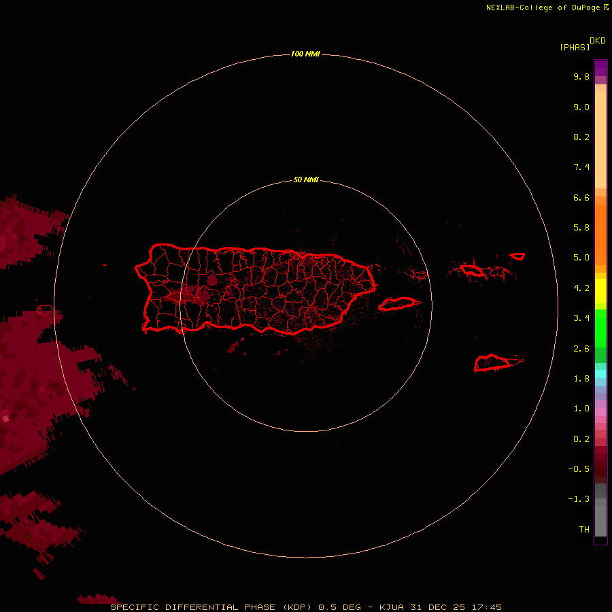This screenshot has height=612, width=612.
Task: Click the 17:45 timestamp in the caption
Action: (x=487, y=607)
